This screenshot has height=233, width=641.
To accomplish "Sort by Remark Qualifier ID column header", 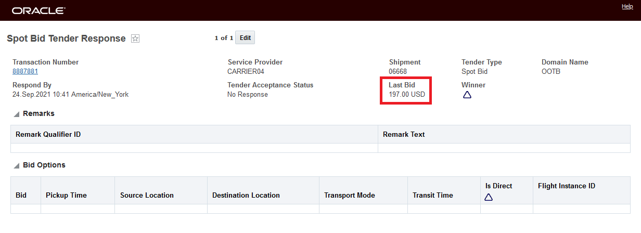I will (48, 134).
